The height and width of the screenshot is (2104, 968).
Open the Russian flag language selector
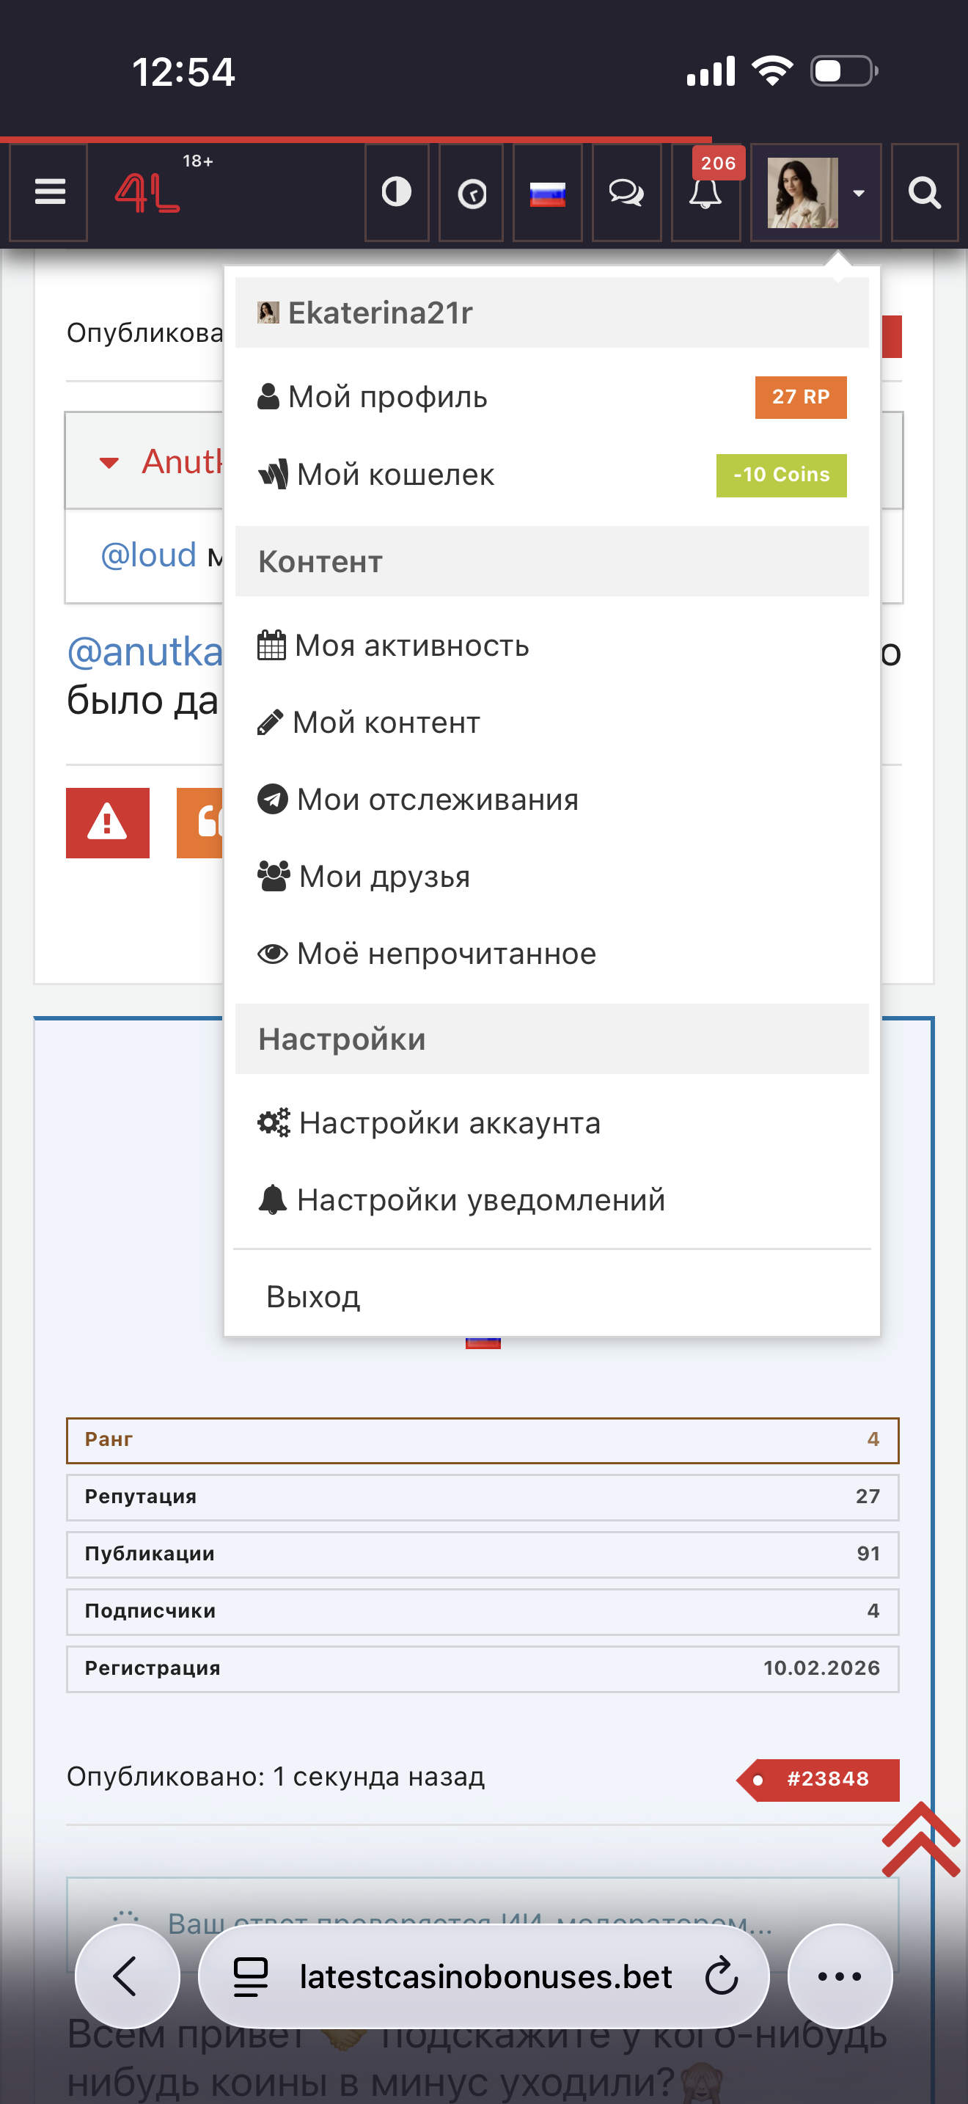[547, 194]
